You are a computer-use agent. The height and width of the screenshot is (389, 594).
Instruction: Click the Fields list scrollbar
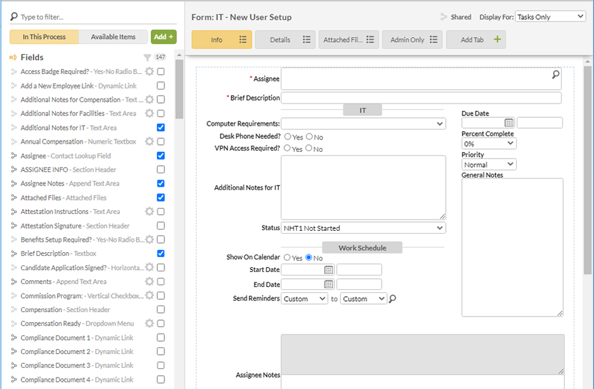(x=179, y=89)
